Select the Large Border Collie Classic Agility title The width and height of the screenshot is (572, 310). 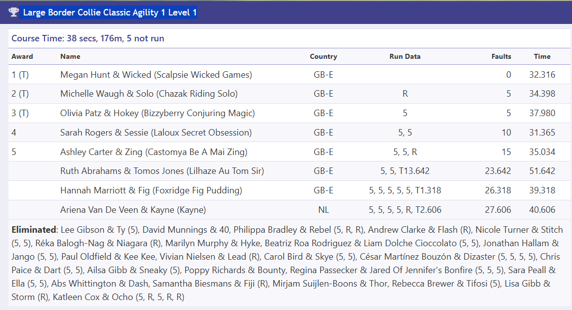pos(110,12)
